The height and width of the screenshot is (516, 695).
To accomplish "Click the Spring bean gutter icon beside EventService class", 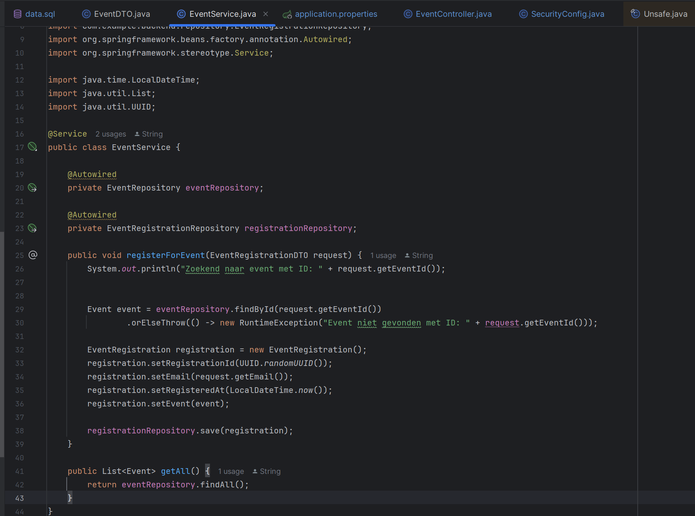I will pyautogui.click(x=32, y=147).
